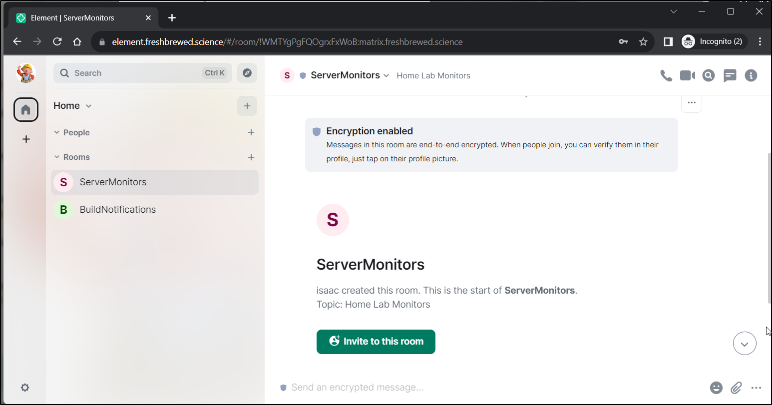Image resolution: width=772 pixels, height=405 pixels.
Task: Start a video call in ServerMonitors
Action: 688,75
